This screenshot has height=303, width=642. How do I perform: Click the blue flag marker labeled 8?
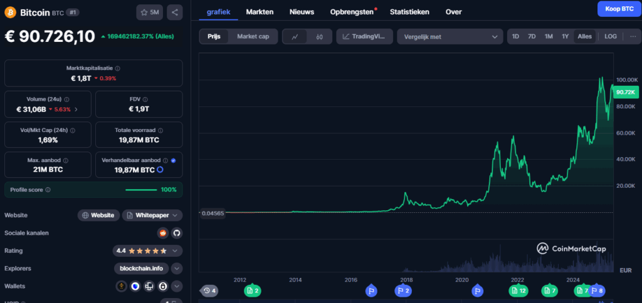(597, 290)
